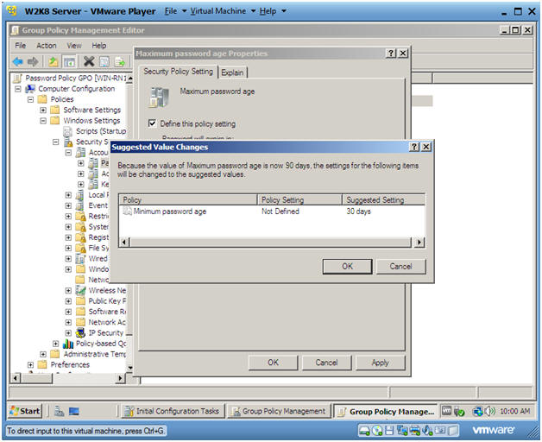This screenshot has height=442, width=542.
Task: Click OK in Suggested Value Changes dialog
Action: [348, 266]
